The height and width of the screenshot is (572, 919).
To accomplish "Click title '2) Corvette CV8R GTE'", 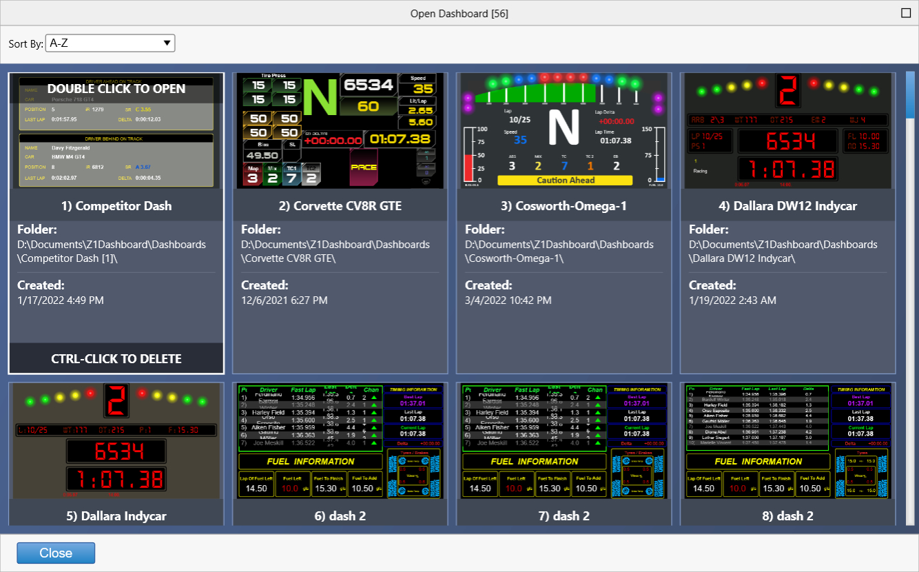I will click(340, 205).
